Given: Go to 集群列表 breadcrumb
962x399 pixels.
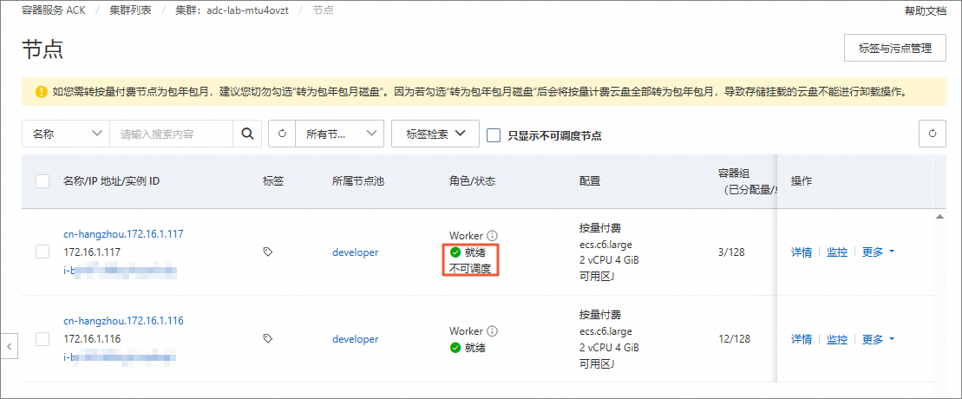Looking at the screenshot, I should 129,11.
